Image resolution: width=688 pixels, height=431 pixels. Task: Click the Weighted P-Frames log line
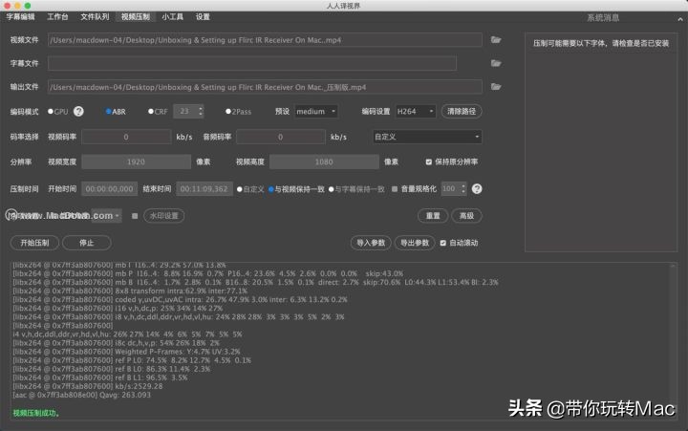coord(126,352)
